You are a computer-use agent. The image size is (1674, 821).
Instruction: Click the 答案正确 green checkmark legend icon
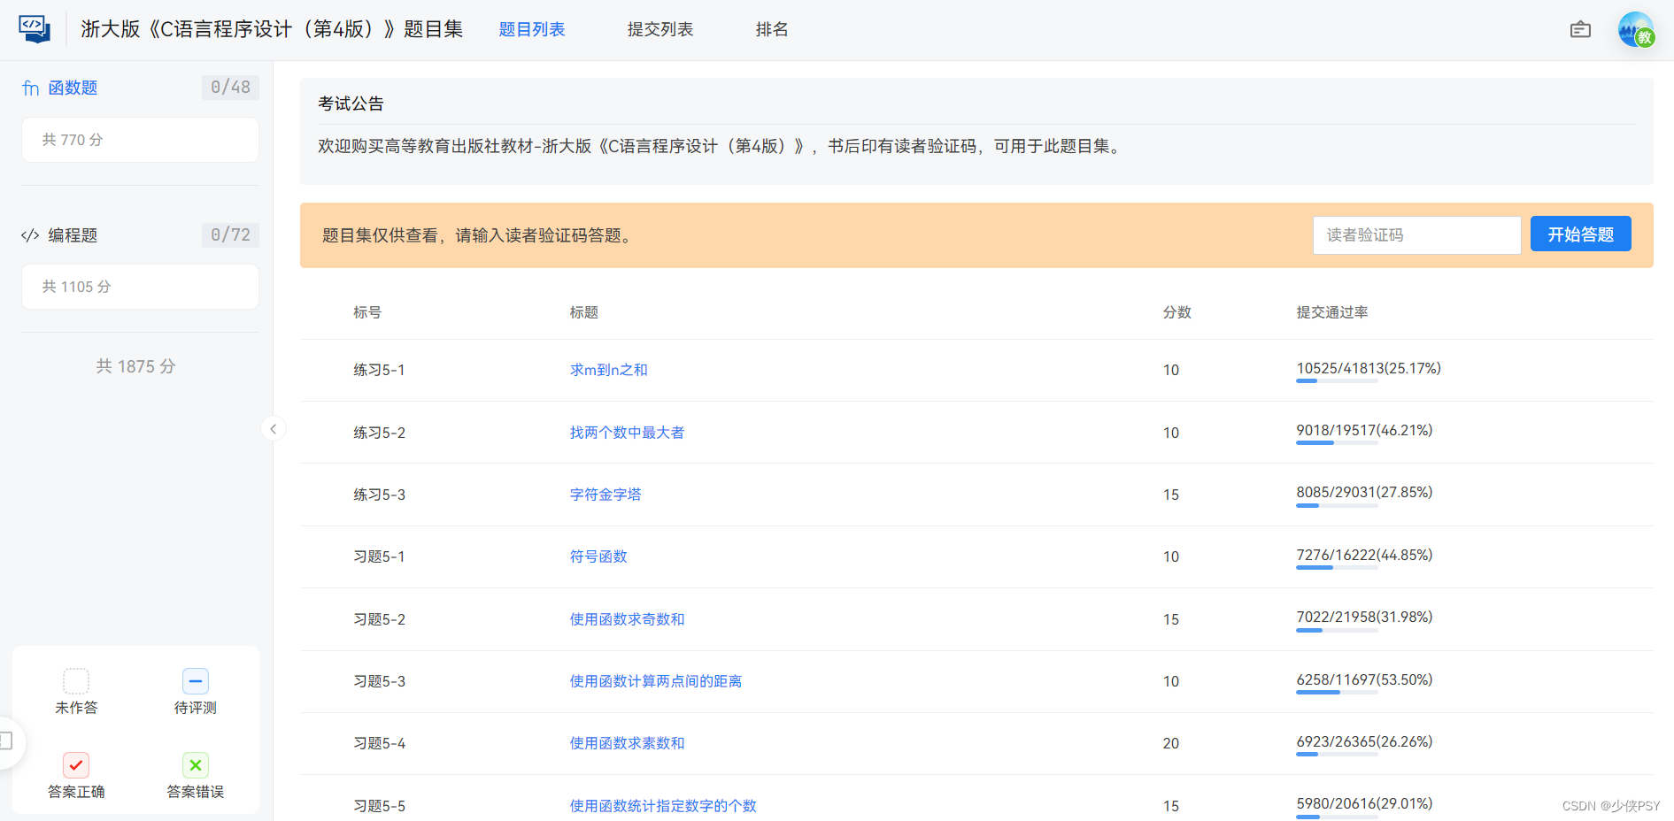[x=76, y=764]
